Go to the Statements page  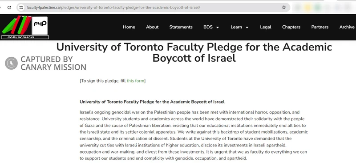pyautogui.click(x=181, y=27)
